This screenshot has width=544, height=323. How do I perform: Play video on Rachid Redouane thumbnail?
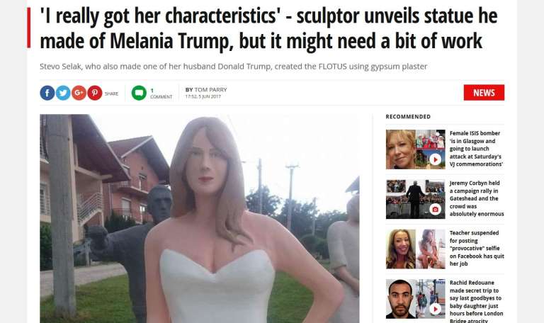click(x=435, y=309)
